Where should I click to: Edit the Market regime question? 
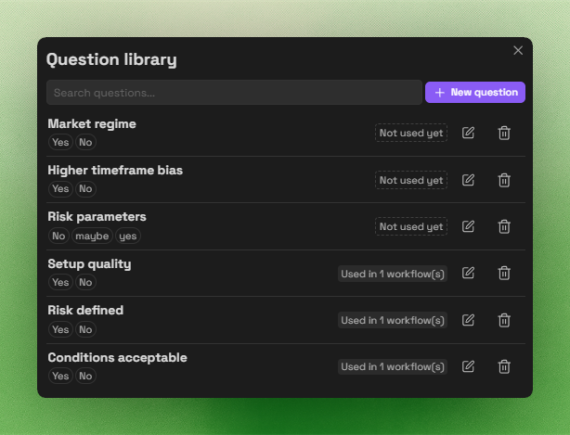pos(468,133)
